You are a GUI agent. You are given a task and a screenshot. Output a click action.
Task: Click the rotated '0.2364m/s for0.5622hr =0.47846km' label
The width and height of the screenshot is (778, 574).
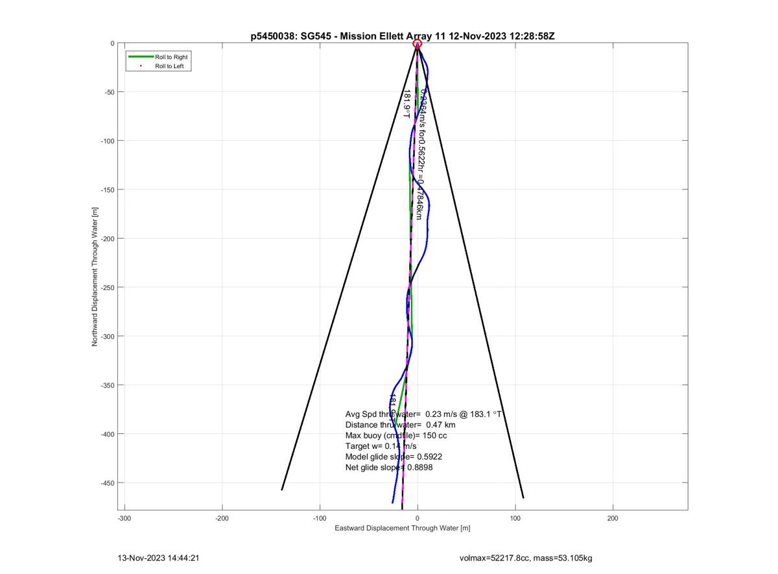pyautogui.click(x=422, y=154)
